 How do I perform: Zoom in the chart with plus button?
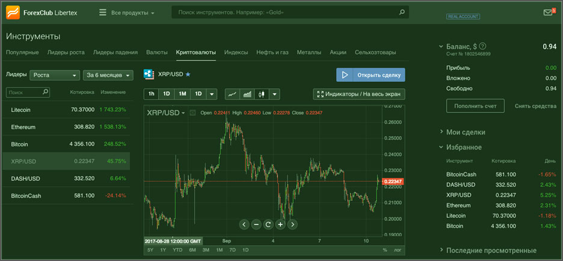coord(280,224)
